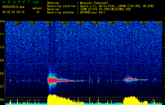The image size is (165, 105).
Task: Select the version number 1.0.0
Action: tap(36, 2)
